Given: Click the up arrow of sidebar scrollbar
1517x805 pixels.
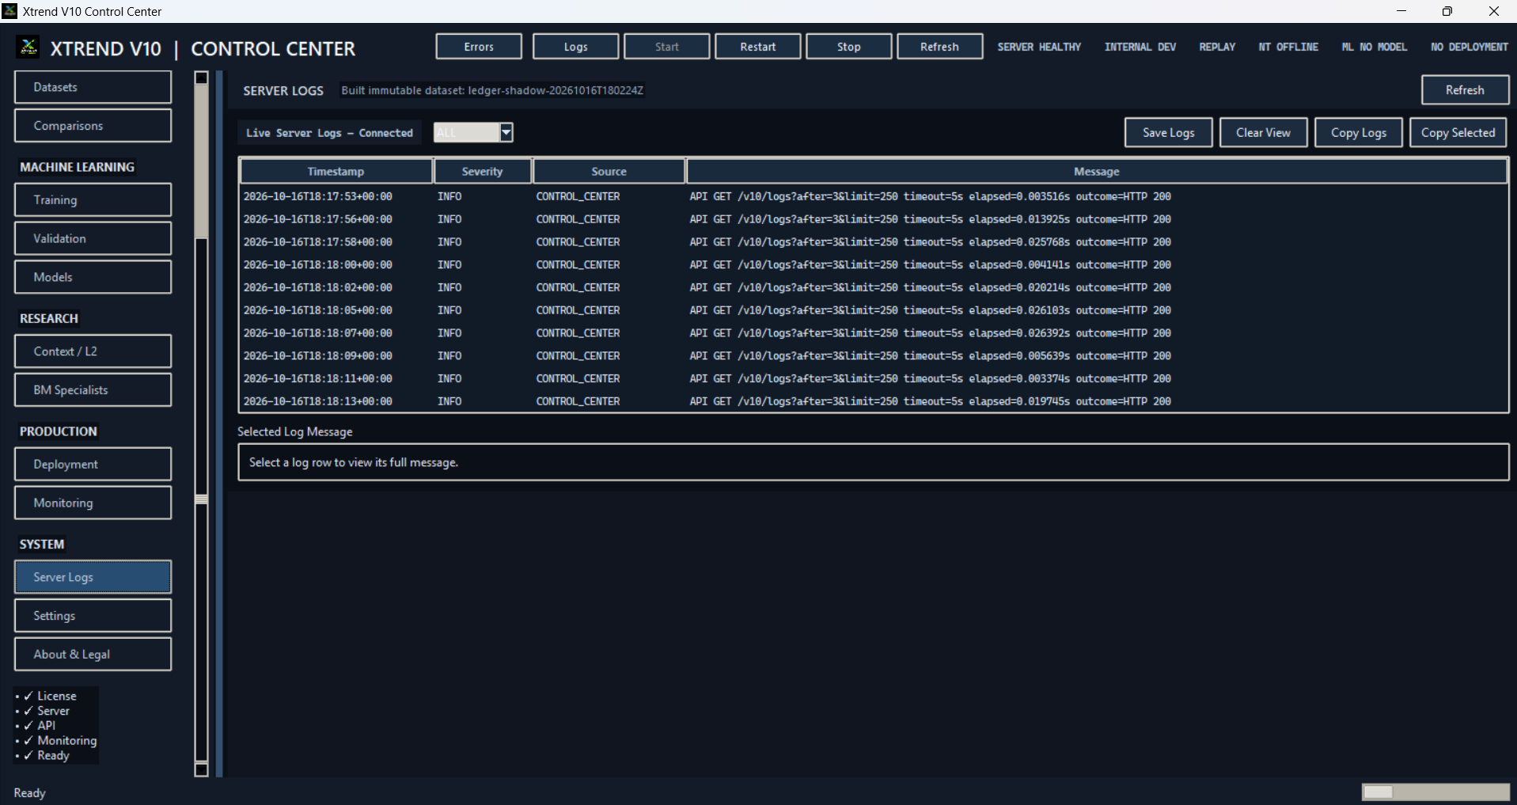Looking at the screenshot, I should (202, 78).
